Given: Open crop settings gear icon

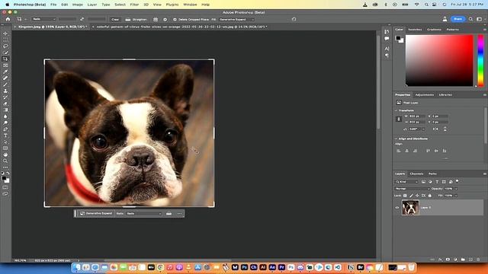Looking at the screenshot, I should pos(165,19).
